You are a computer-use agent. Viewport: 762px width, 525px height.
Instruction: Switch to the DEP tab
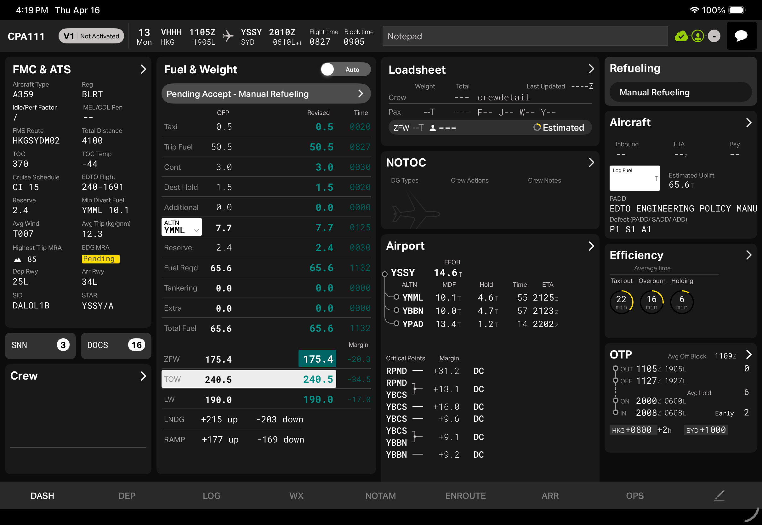(x=127, y=496)
